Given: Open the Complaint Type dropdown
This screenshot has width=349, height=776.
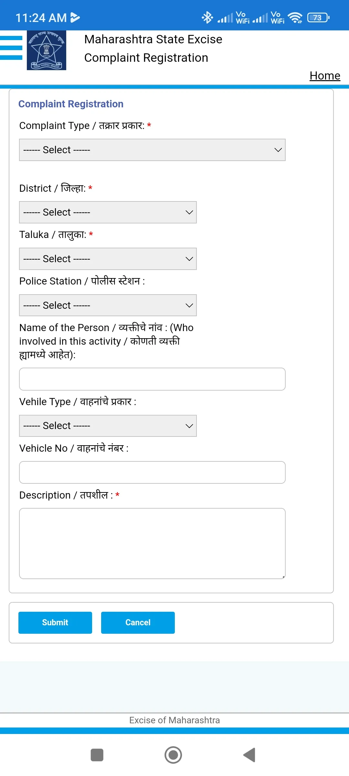Looking at the screenshot, I should click(152, 150).
